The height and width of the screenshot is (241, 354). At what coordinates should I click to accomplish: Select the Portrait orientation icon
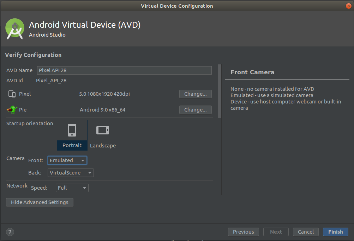(72, 129)
